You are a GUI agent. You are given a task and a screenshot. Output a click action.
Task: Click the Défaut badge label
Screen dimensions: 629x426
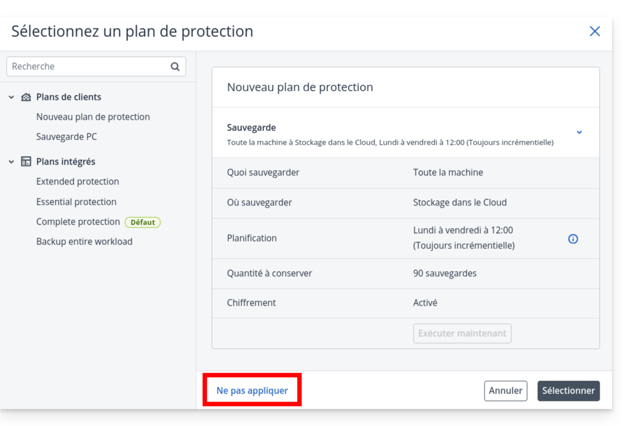click(x=143, y=222)
